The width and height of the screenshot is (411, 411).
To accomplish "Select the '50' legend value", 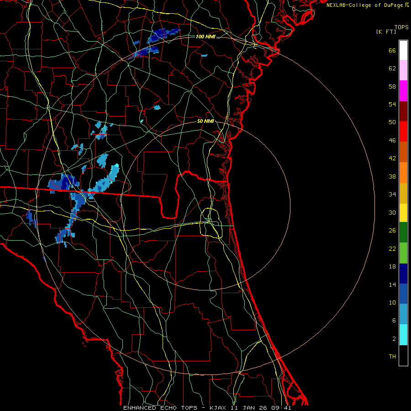I will [x=392, y=122].
